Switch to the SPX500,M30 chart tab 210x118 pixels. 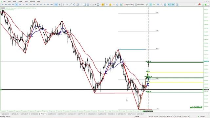coord(34,114)
